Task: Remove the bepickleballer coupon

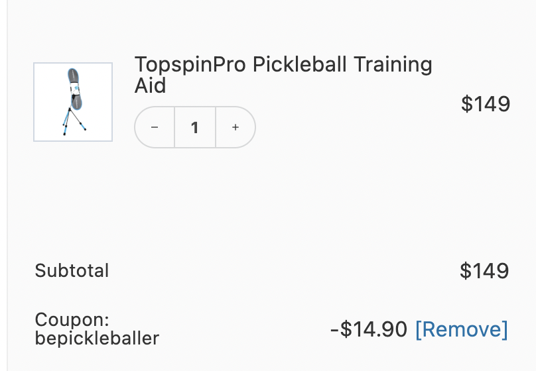Action: coord(461,329)
